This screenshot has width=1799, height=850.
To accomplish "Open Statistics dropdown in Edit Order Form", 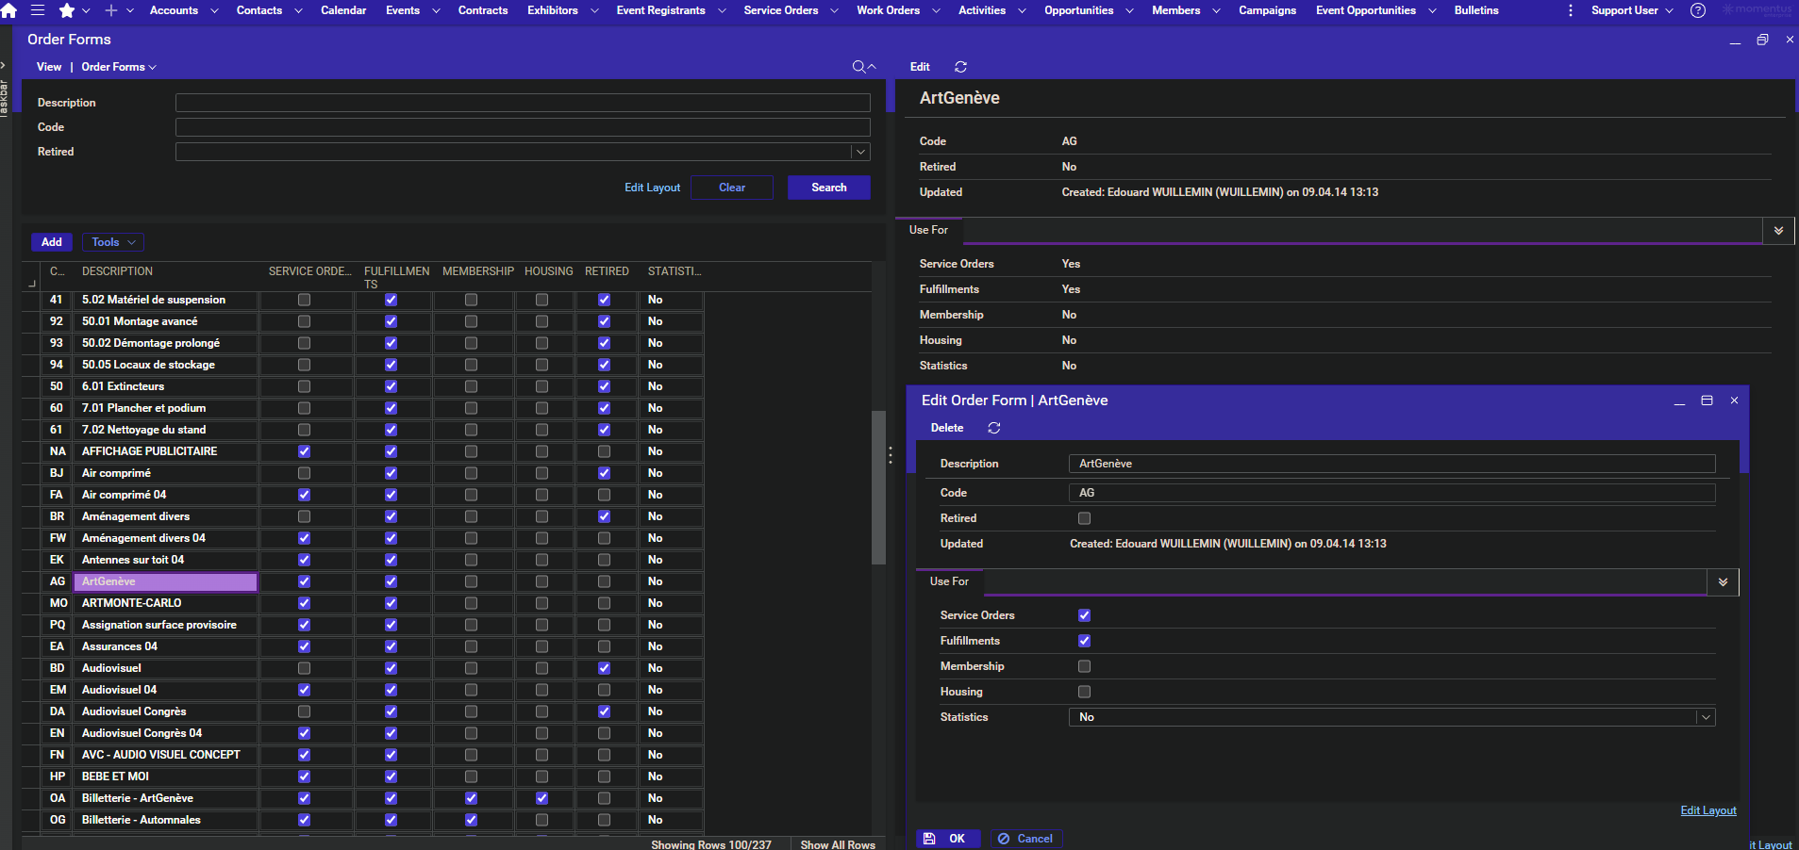I will point(1706,717).
